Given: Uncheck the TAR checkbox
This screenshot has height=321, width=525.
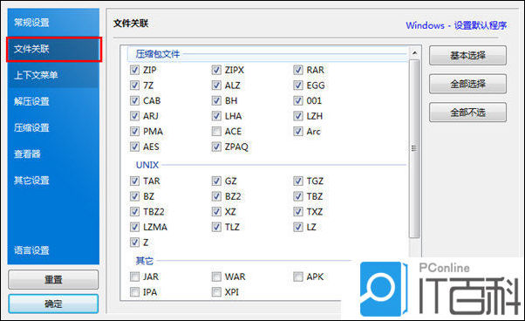Looking at the screenshot, I should point(134,181).
